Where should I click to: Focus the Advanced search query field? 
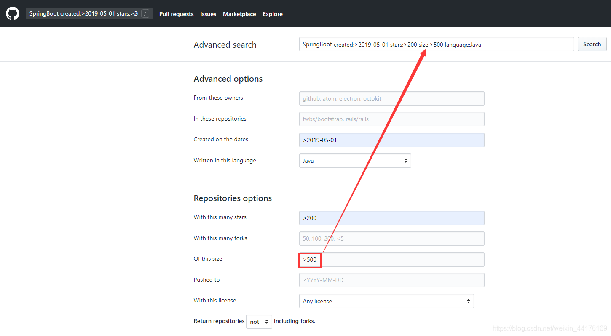[437, 44]
